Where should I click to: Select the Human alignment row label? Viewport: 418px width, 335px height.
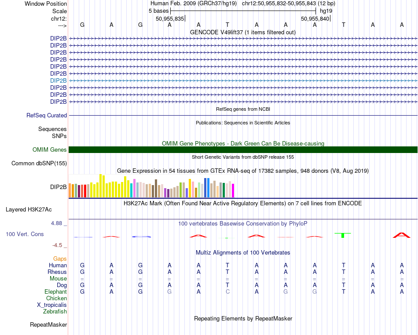[x=58, y=265]
